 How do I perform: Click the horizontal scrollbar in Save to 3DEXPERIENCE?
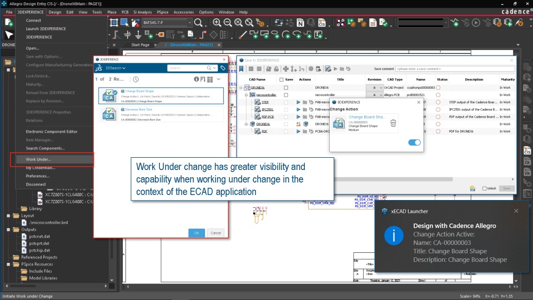pyautogui.click(x=394, y=179)
